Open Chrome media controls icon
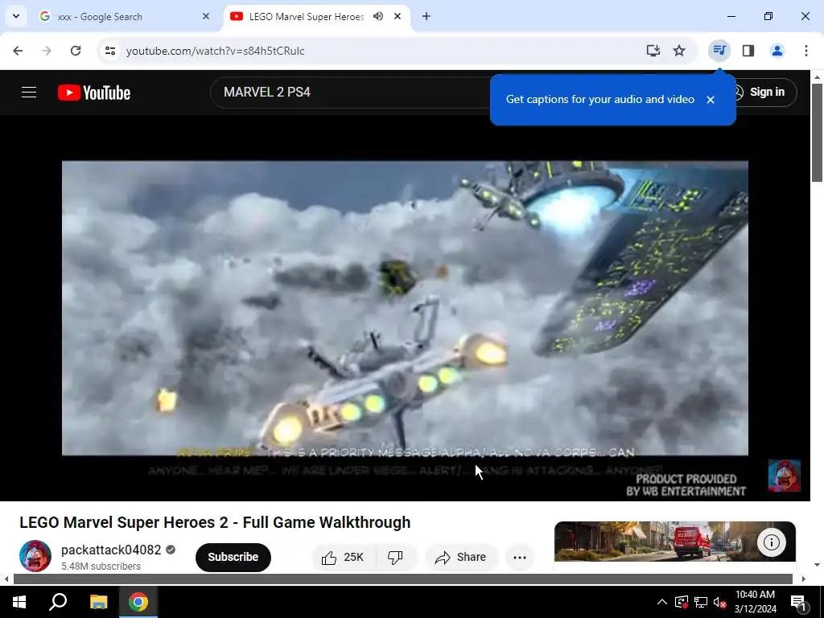 [719, 51]
